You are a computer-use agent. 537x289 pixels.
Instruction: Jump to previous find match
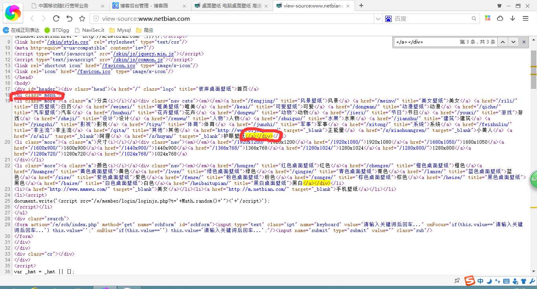(x=503, y=42)
